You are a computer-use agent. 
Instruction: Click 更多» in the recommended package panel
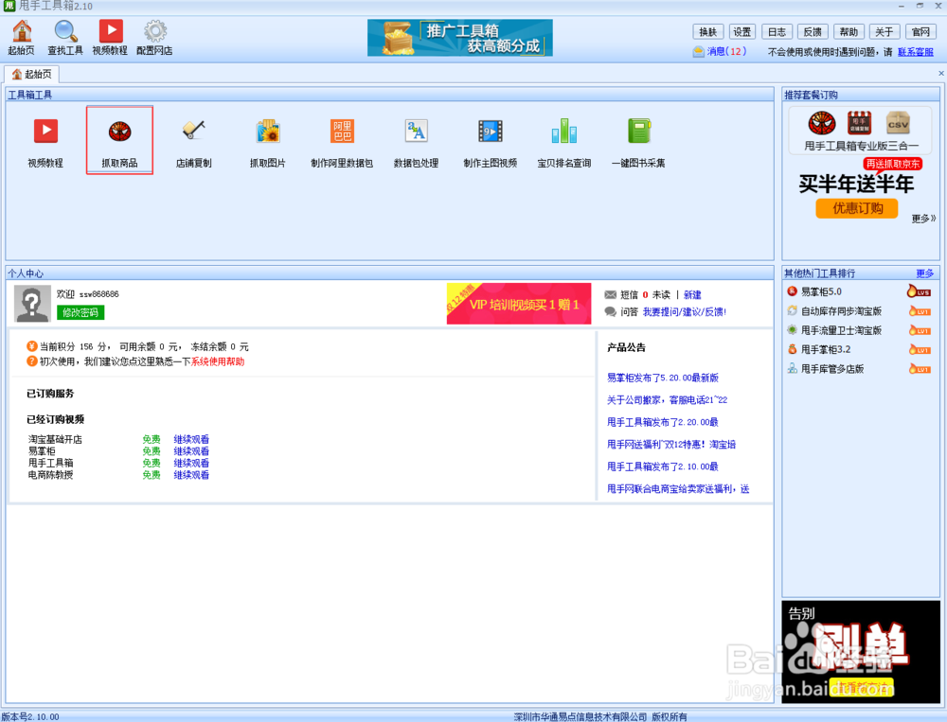click(923, 219)
